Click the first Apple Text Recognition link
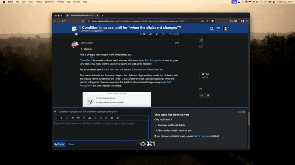The width and height of the screenshot is (295, 165). click(150, 60)
